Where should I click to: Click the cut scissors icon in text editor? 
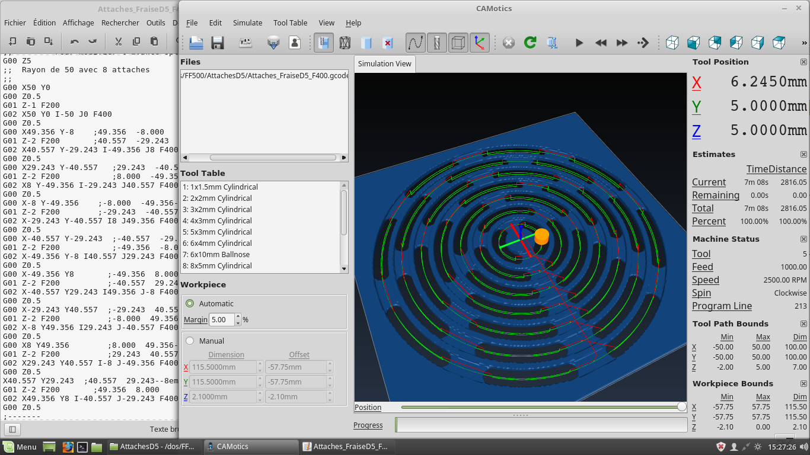click(118, 41)
